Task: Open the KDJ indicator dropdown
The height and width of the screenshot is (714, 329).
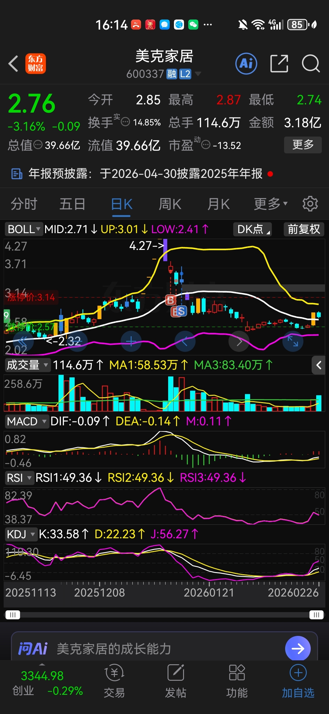Action: 21,534
